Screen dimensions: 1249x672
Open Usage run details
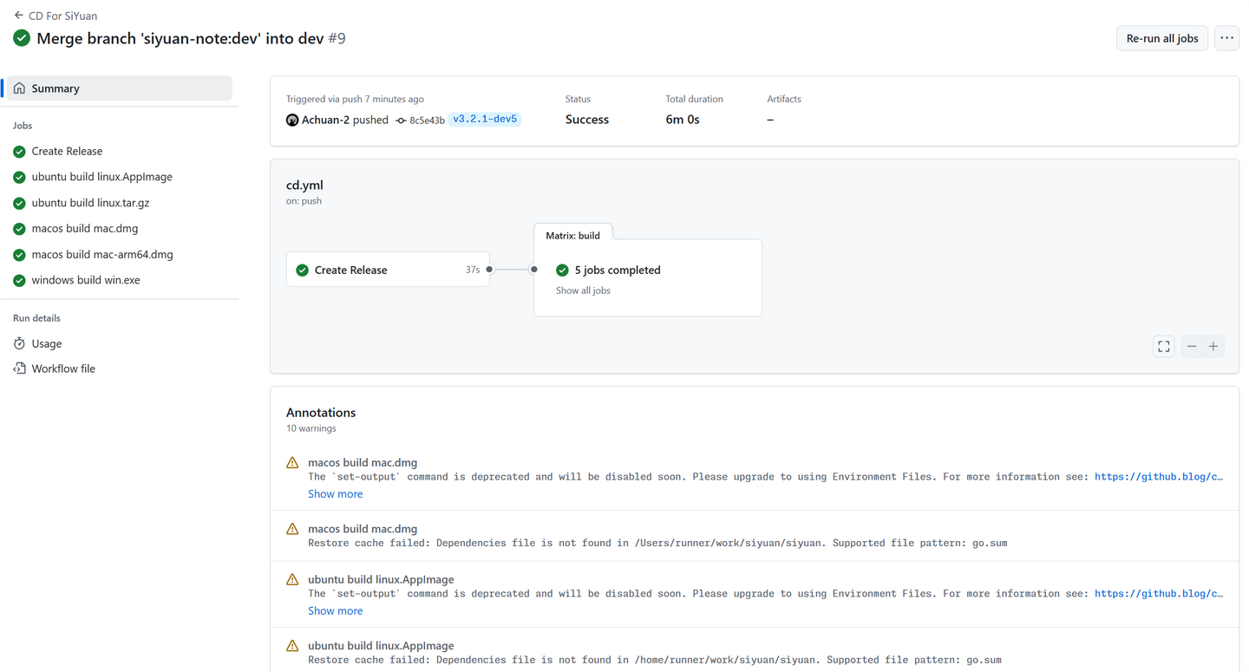coord(47,343)
